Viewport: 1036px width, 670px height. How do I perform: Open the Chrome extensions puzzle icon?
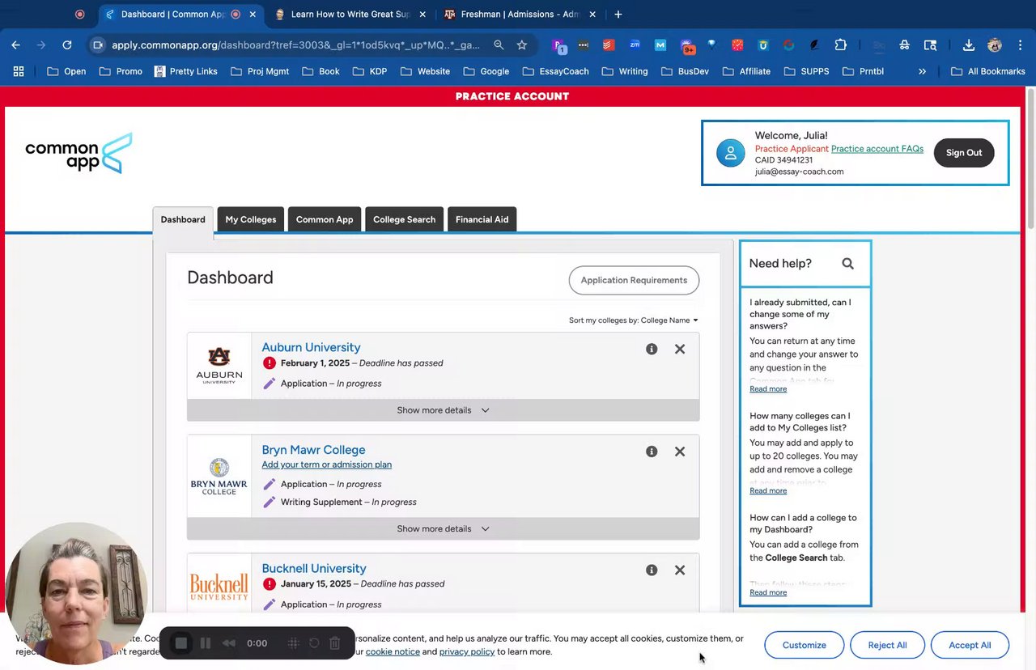(840, 45)
